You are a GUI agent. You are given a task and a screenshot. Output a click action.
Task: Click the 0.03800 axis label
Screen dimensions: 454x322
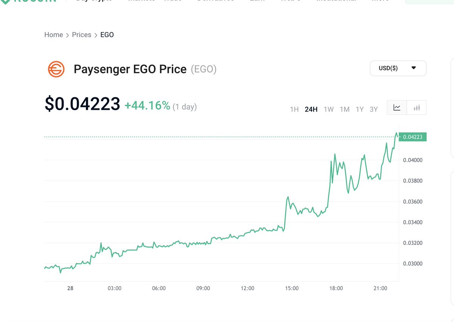coord(413,181)
